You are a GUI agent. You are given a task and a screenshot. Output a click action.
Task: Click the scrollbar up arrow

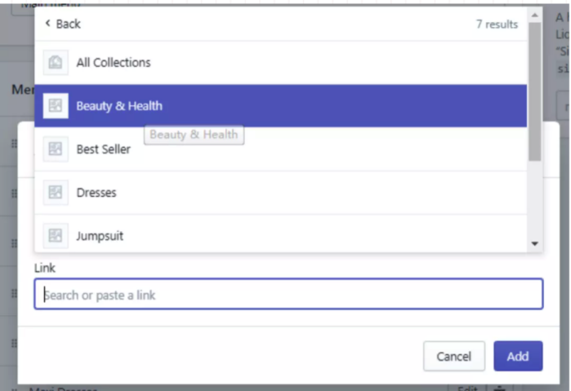click(x=535, y=15)
